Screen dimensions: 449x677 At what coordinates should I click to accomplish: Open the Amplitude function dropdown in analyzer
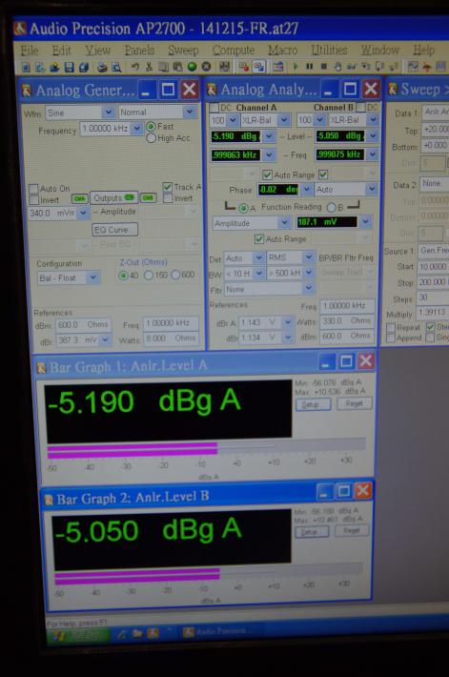pyautogui.click(x=284, y=223)
